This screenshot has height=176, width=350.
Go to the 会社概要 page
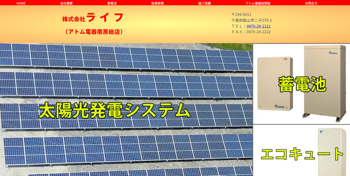pos(66,3)
